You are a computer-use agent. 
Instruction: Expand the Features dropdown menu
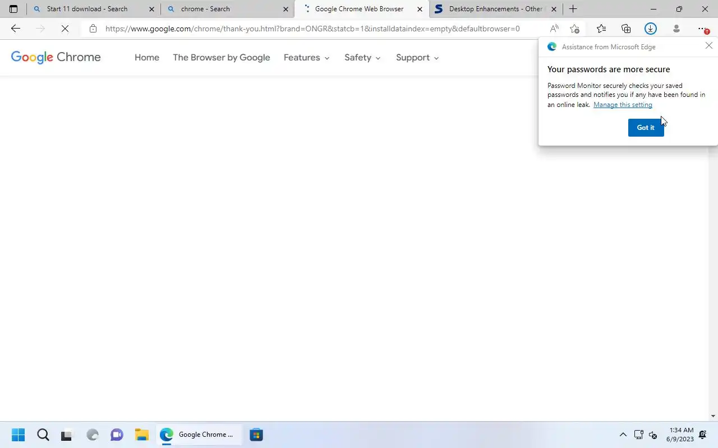click(307, 58)
